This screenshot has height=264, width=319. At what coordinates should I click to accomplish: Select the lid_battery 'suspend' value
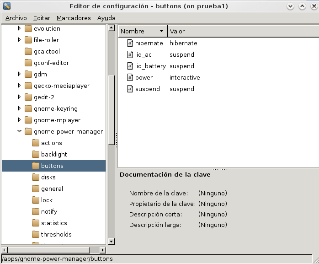tap(182, 66)
